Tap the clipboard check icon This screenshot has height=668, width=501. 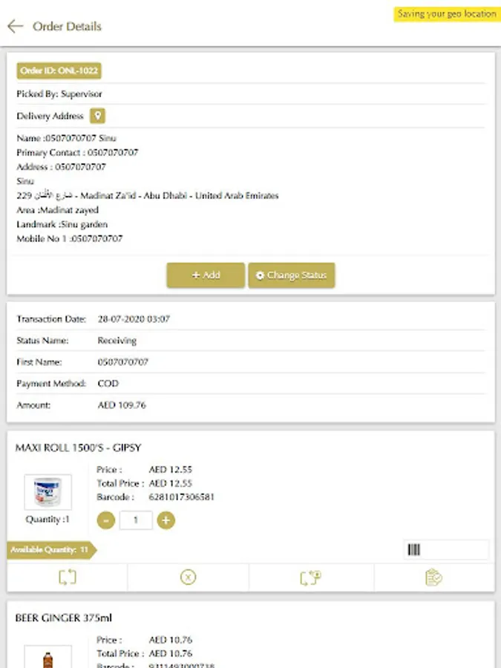(434, 577)
